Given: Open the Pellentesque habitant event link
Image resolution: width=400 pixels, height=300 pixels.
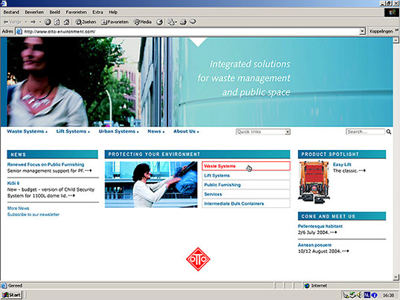Looking at the screenshot, I should tap(320, 226).
